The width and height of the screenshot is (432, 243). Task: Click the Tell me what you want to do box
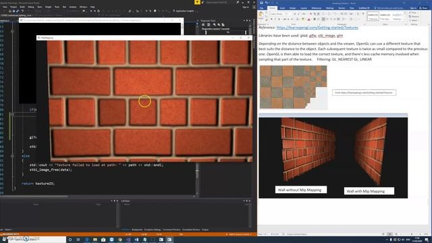pos(389,8)
